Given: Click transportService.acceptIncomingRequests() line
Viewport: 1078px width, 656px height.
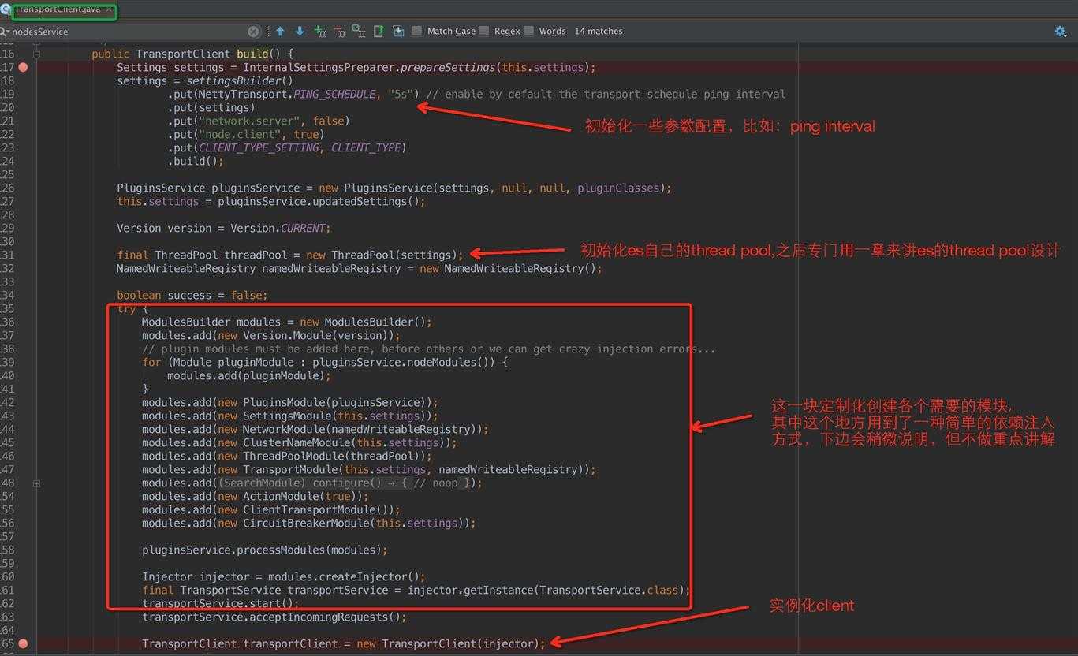Looking at the screenshot, I should tap(274, 617).
